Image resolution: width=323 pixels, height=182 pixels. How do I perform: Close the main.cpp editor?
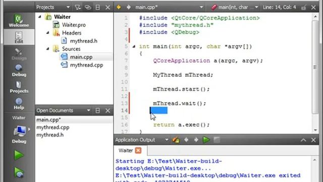pyautogui.click(x=313, y=8)
